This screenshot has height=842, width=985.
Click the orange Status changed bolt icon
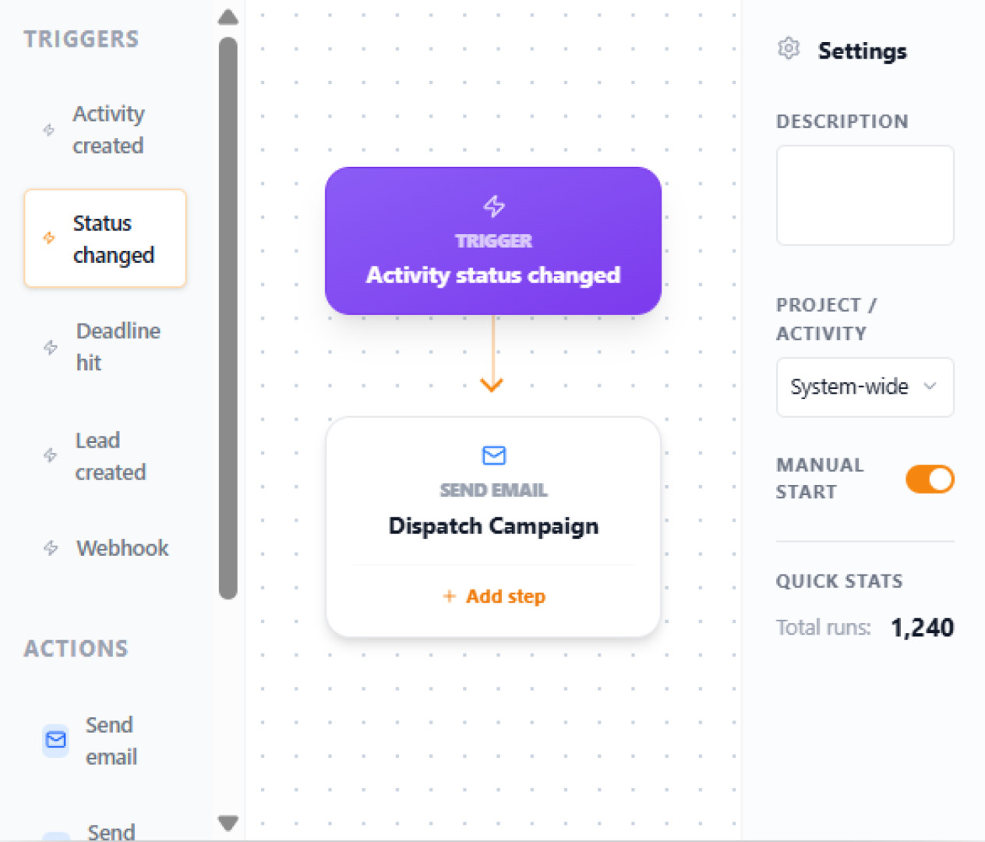click(49, 238)
